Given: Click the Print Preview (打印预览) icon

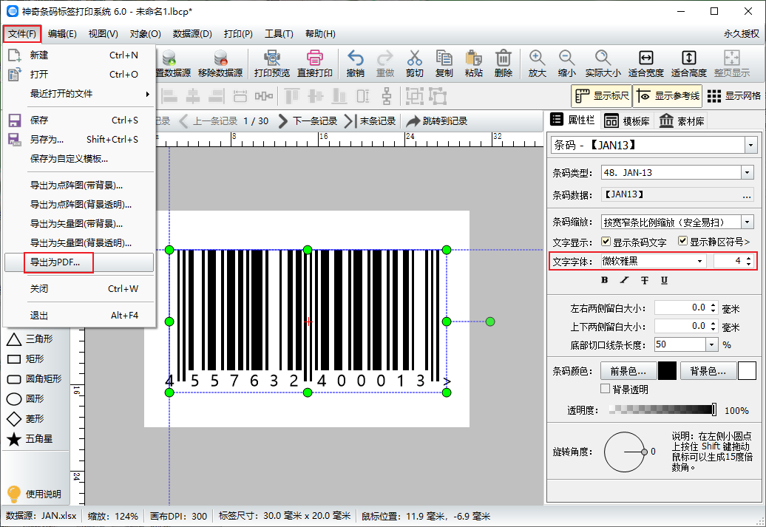Looking at the screenshot, I should tap(271, 58).
